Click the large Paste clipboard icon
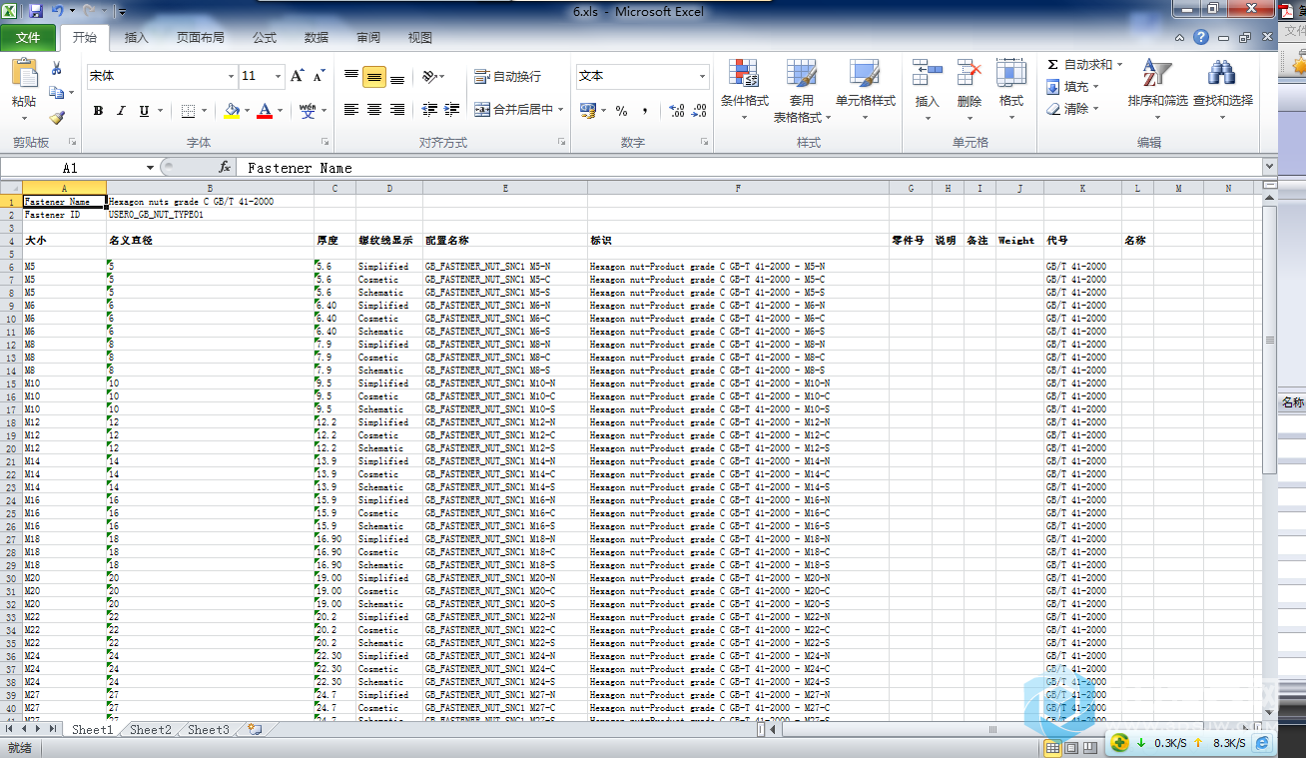Image resolution: width=1306 pixels, height=758 pixels. tap(24, 74)
